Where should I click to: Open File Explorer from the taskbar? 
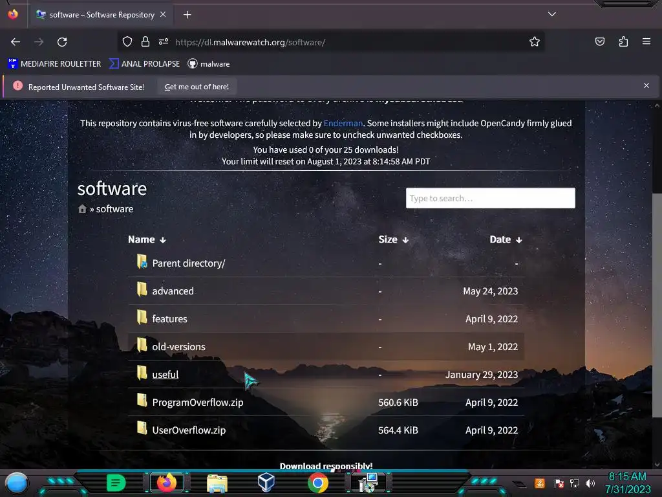click(217, 483)
